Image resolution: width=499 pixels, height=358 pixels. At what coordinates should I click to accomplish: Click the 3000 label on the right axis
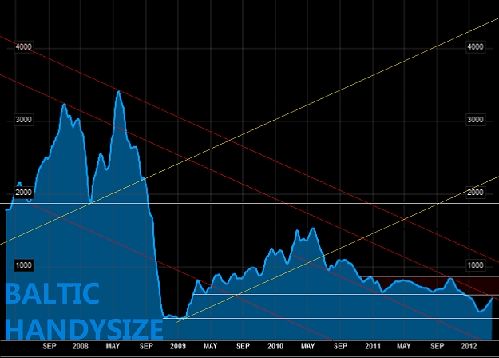click(x=476, y=120)
